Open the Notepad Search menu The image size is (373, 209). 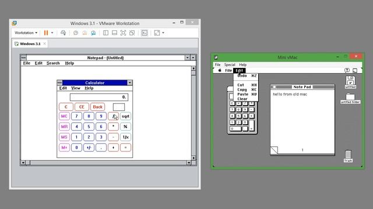click(x=53, y=63)
